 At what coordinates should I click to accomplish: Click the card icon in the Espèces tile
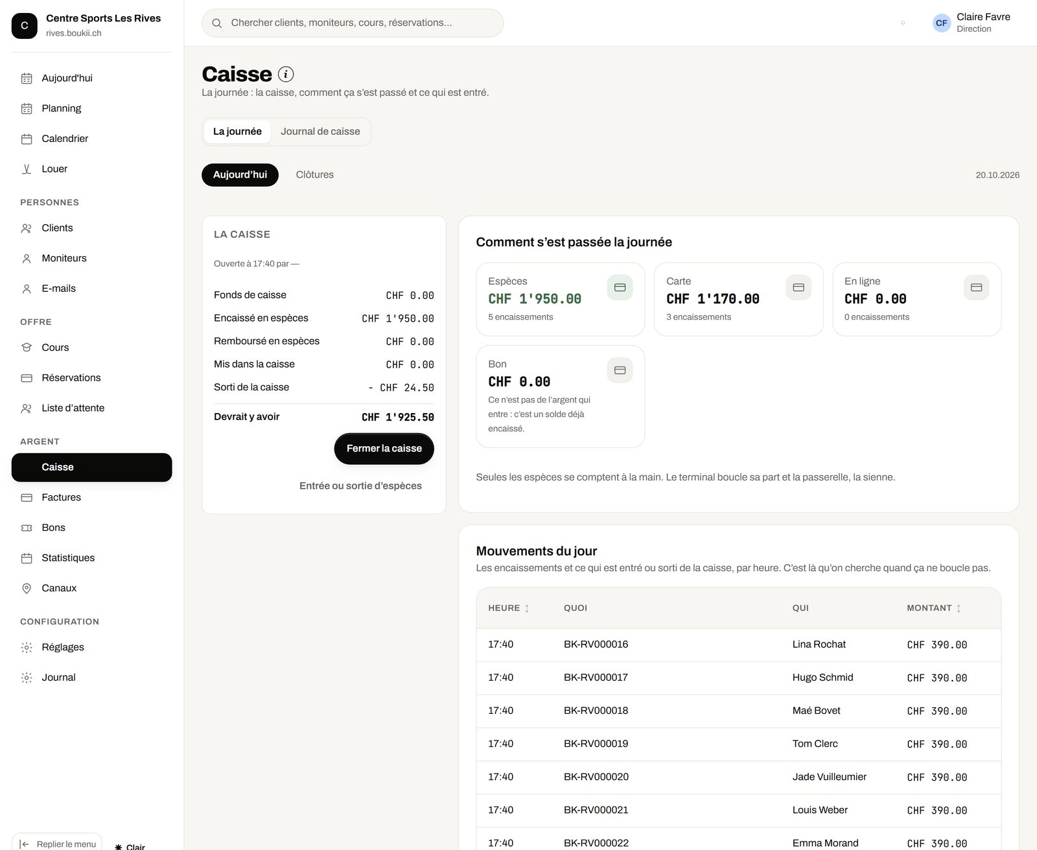click(x=620, y=287)
